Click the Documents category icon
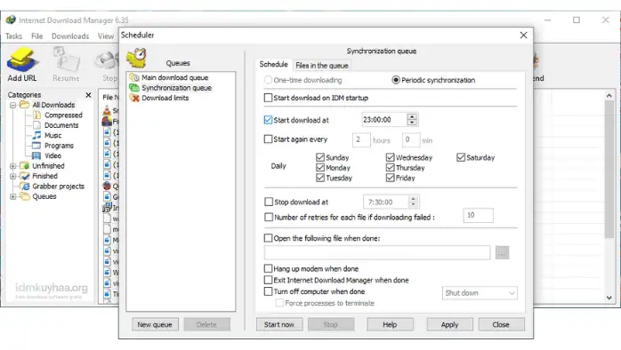The image size is (621, 350). click(x=36, y=125)
